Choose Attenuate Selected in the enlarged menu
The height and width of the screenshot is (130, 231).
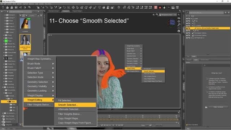[x=75, y=109]
